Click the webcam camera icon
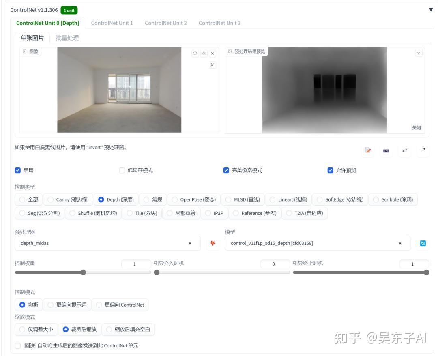The width and height of the screenshot is (438, 356). click(386, 150)
